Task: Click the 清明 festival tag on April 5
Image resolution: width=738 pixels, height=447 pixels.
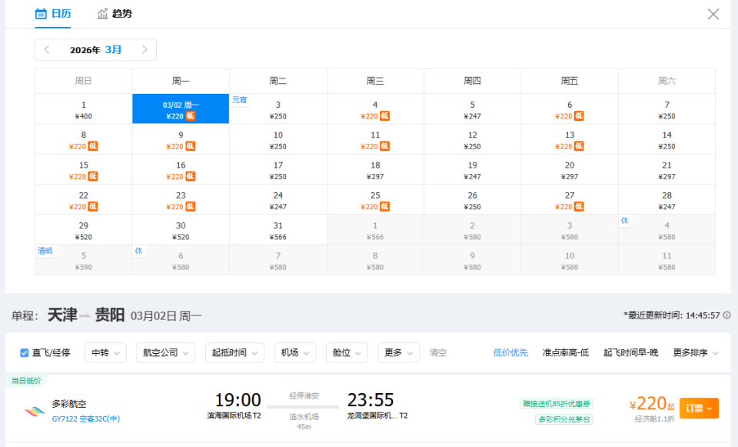Action: (x=46, y=251)
